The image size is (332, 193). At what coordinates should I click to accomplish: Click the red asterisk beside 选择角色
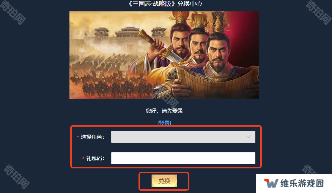[x=78, y=137]
